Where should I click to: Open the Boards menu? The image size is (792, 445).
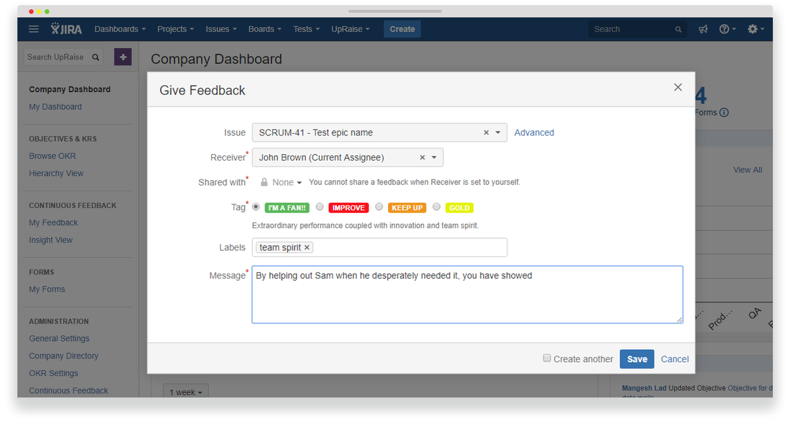pos(264,29)
